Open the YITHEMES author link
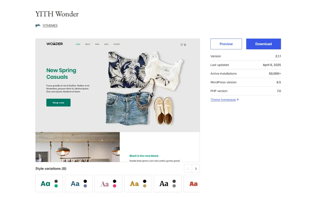The width and height of the screenshot is (316, 198). 50,26
